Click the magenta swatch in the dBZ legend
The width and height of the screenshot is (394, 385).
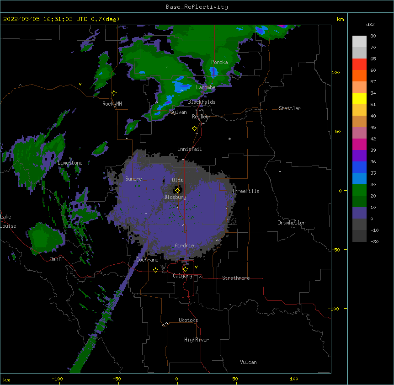point(359,144)
